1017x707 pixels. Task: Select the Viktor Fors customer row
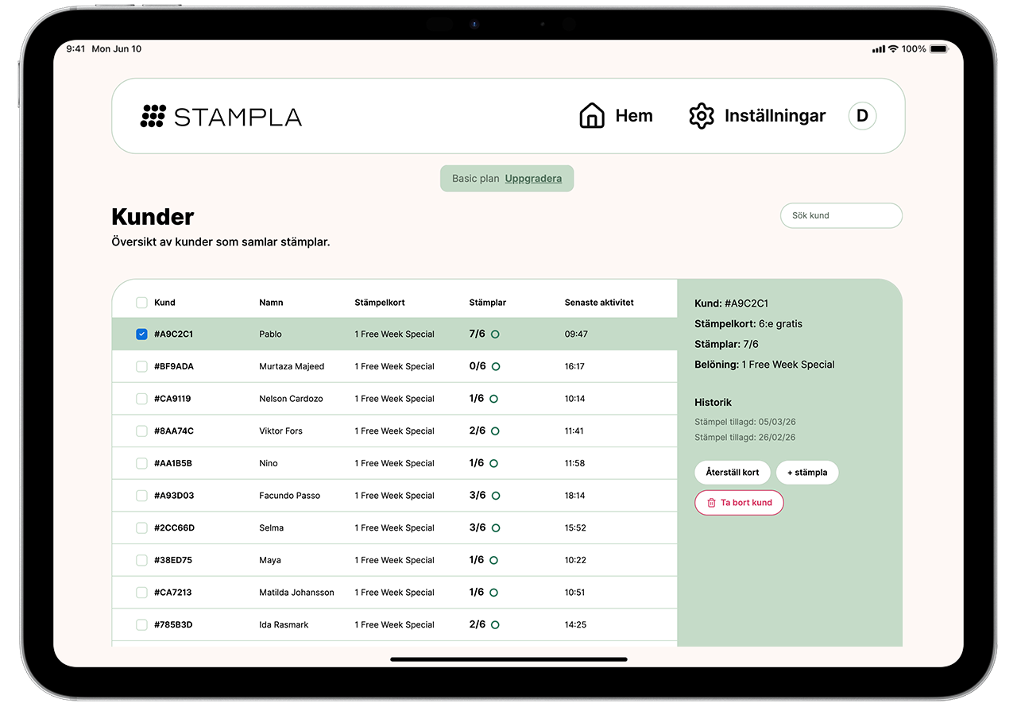(x=280, y=431)
